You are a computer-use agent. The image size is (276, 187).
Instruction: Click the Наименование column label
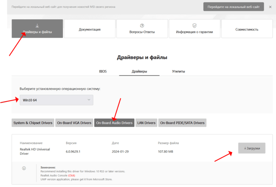pyautogui.click(x=31, y=143)
